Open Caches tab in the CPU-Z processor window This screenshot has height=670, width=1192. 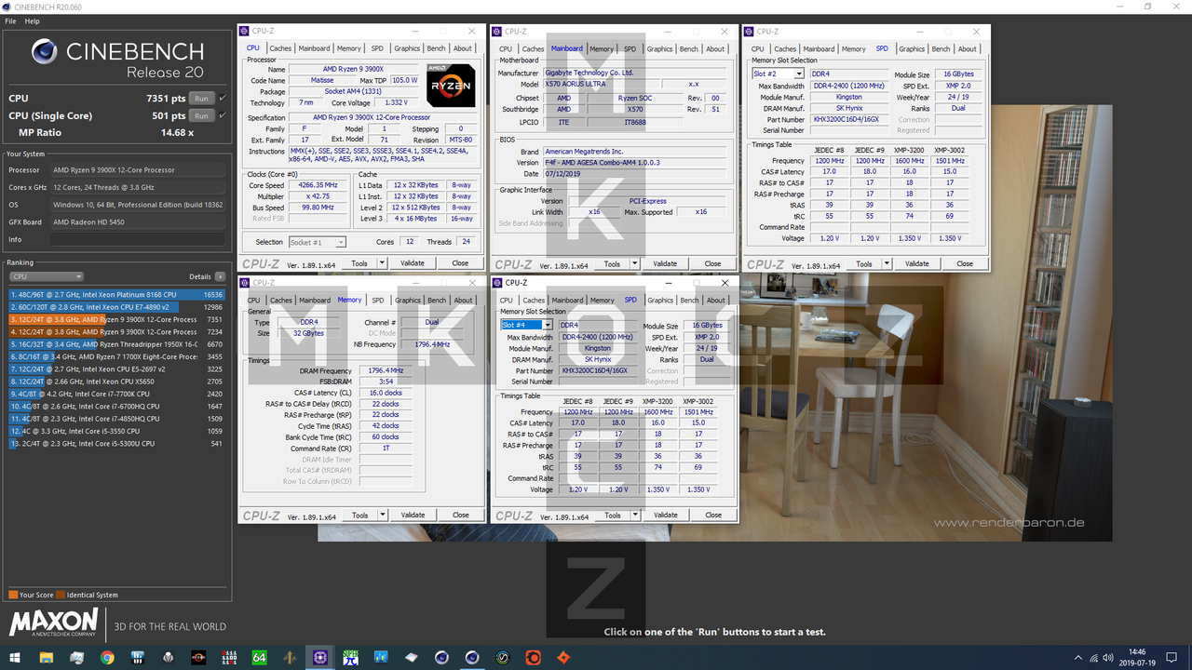(x=280, y=48)
